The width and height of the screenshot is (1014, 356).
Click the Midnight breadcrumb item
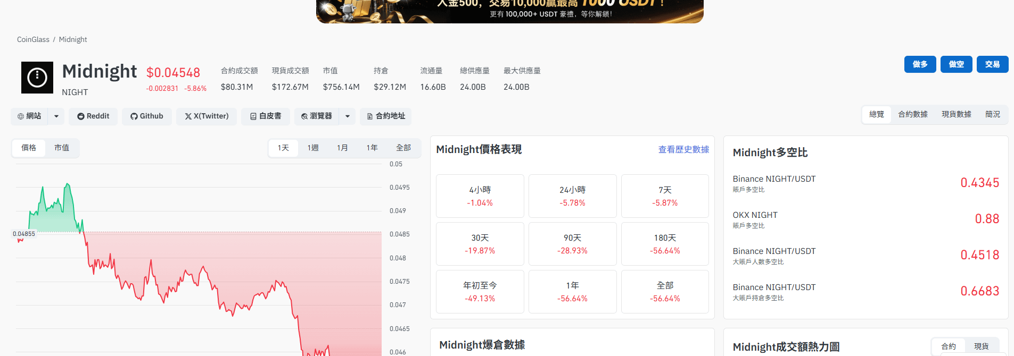[x=73, y=39]
